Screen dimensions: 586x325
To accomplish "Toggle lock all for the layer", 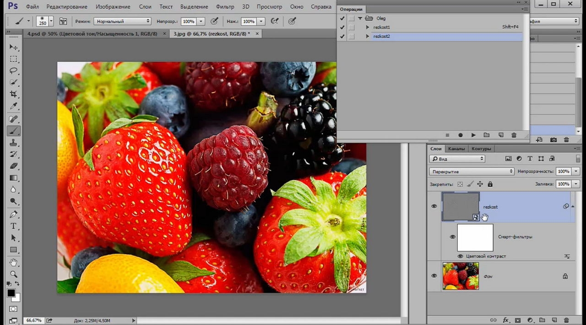I will pos(490,184).
